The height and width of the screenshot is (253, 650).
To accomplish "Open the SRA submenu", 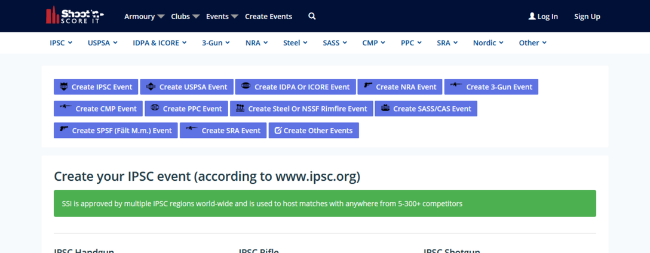I will pyautogui.click(x=447, y=42).
